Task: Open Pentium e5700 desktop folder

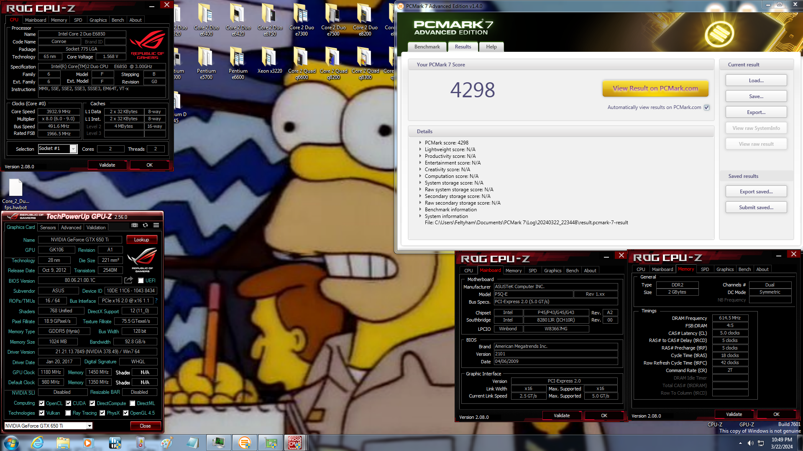Action: click(x=206, y=63)
